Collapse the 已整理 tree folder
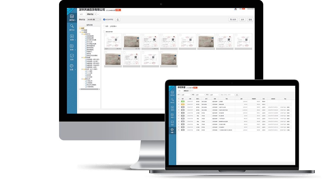Image resolution: width=322 pixels, height=179 pixels. tap(80, 32)
